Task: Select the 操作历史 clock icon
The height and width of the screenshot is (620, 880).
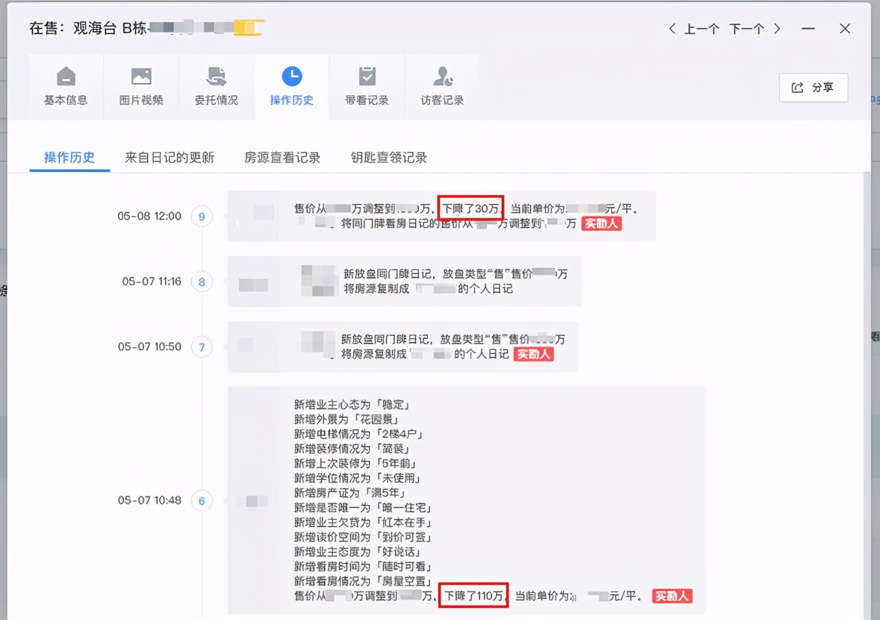Action: pyautogui.click(x=292, y=76)
